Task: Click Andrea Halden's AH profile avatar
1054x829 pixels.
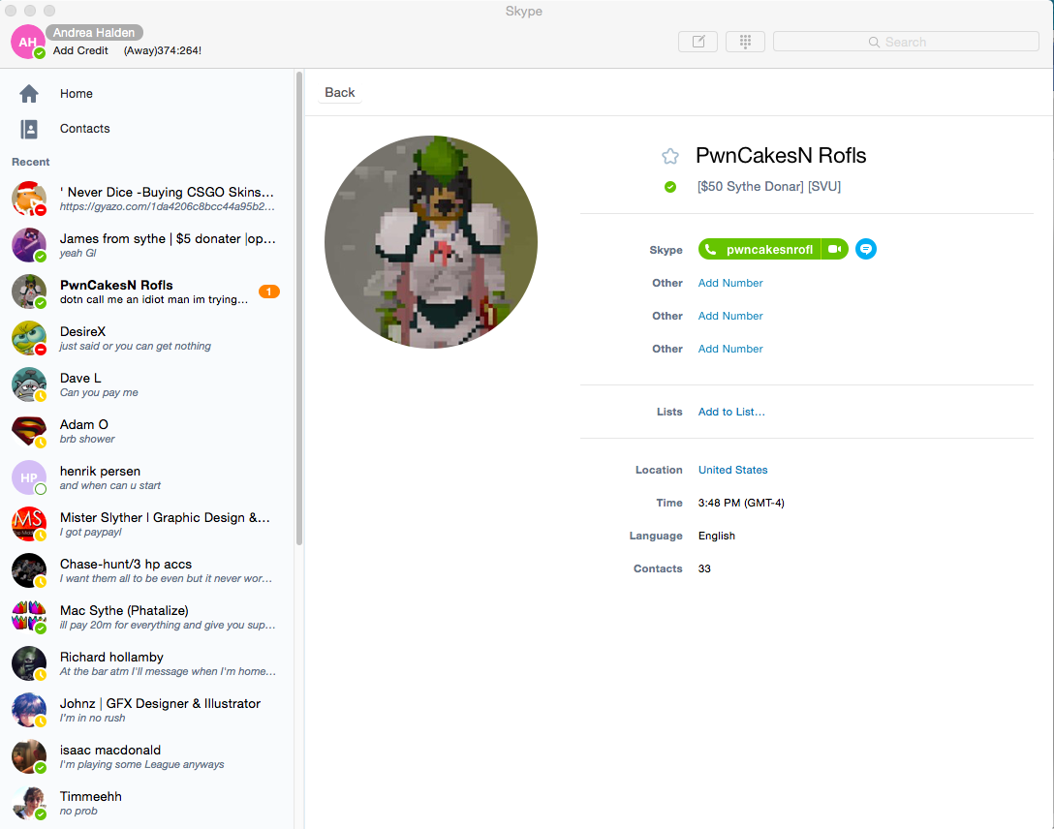Action: click(28, 42)
